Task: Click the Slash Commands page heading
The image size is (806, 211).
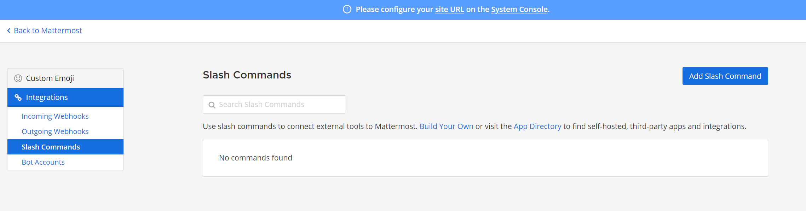Action: click(x=247, y=75)
